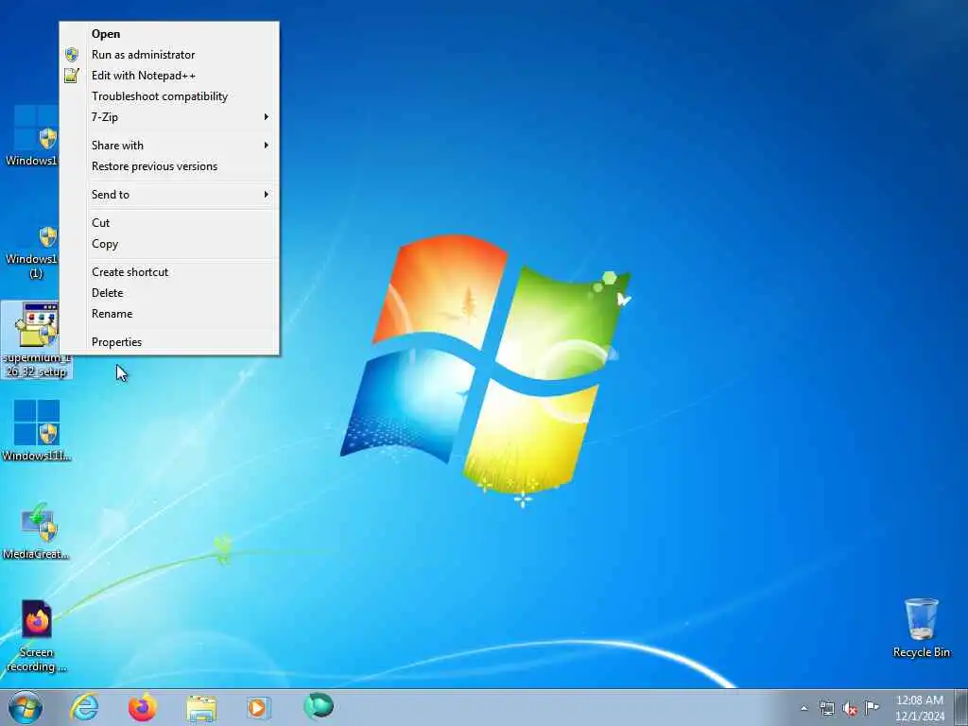Choose Edit with Notepad++

[169, 76]
